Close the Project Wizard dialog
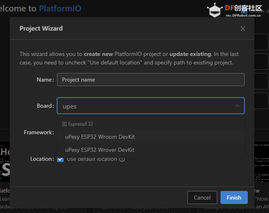 coord(243,29)
